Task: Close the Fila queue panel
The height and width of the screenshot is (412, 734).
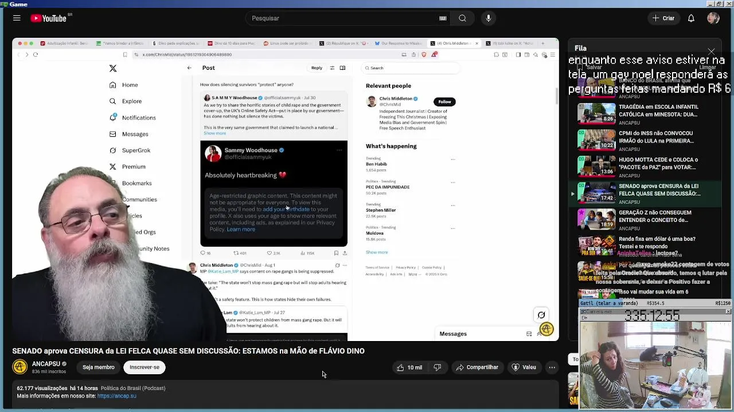Action: pyautogui.click(x=711, y=52)
